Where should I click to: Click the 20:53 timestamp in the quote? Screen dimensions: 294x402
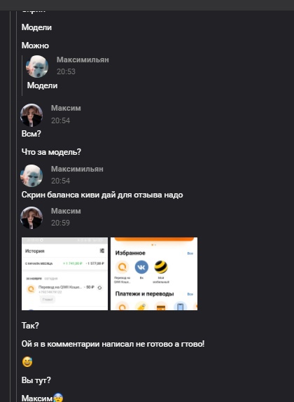tap(66, 71)
